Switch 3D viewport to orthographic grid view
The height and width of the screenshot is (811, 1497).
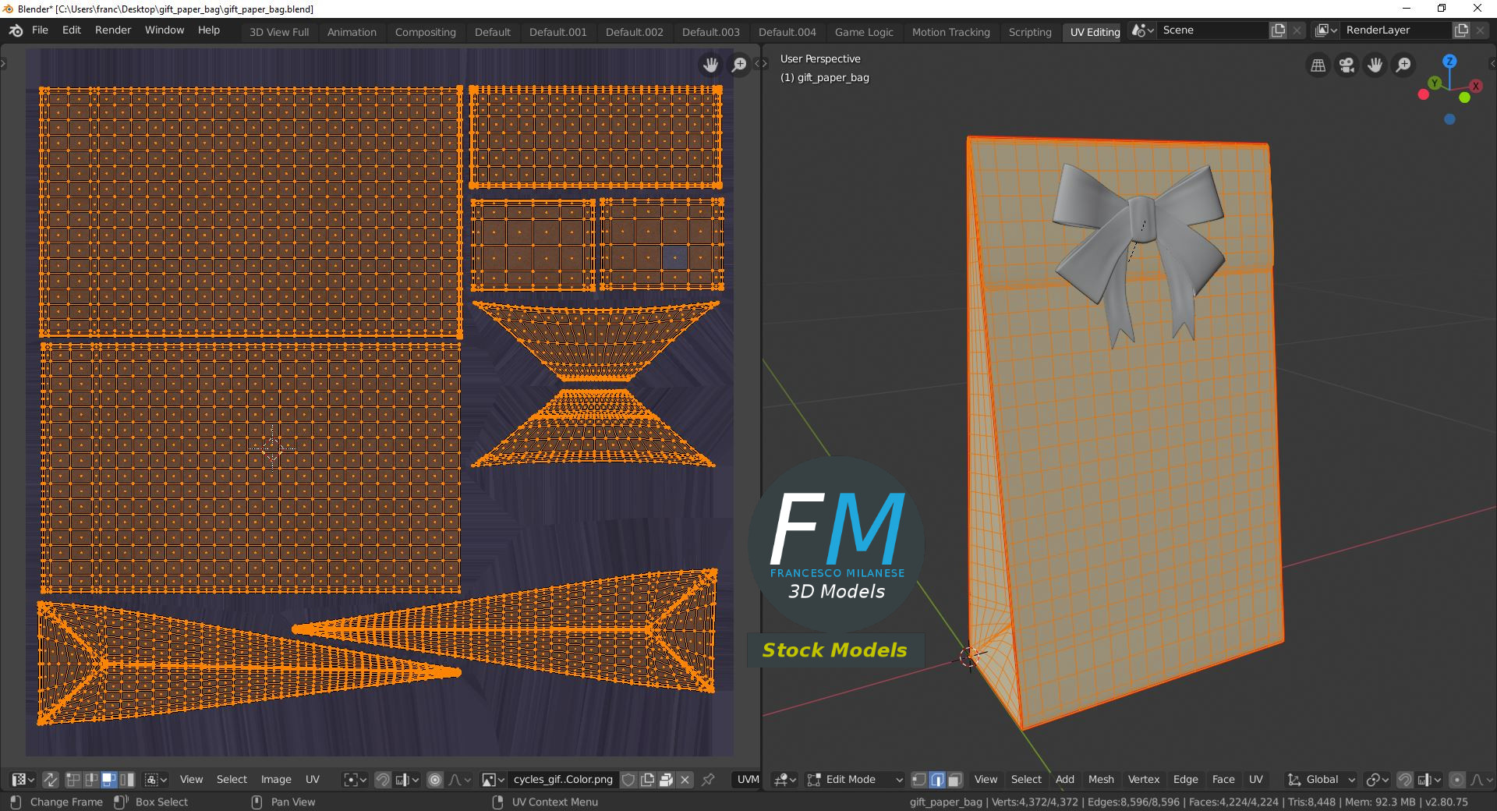[1318, 66]
